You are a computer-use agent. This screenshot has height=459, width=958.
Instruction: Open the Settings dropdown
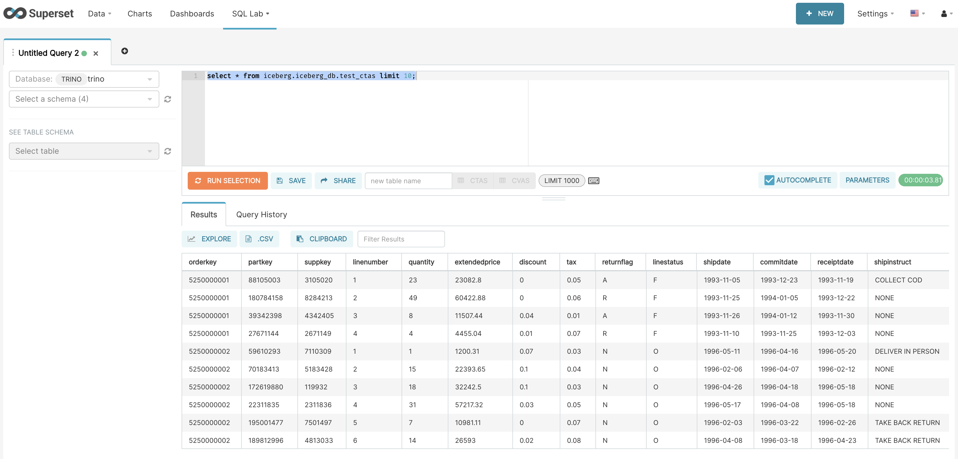pos(875,14)
